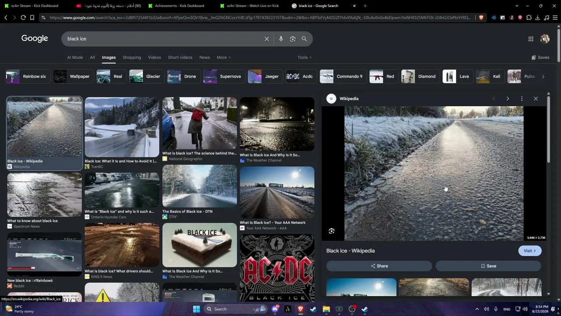Open the Windows Start menu

point(196,309)
